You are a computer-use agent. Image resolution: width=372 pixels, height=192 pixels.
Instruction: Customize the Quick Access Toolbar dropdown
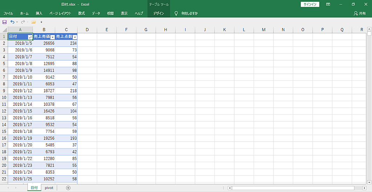[x=41, y=22]
